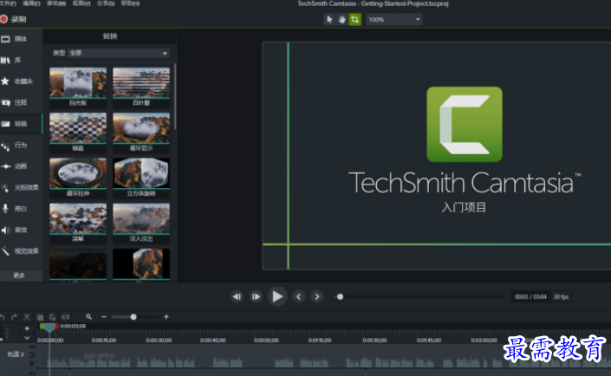The width and height of the screenshot is (611, 376).
Task: Open the wand 视觉效果 Visual Effects tab
Action: [21, 251]
